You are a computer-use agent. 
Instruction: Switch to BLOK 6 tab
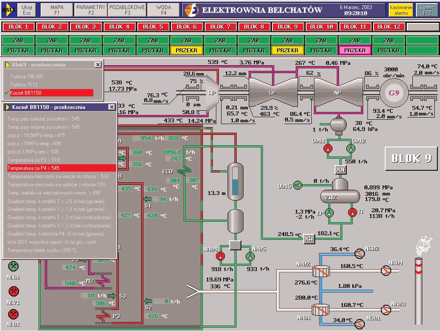(x=187, y=27)
